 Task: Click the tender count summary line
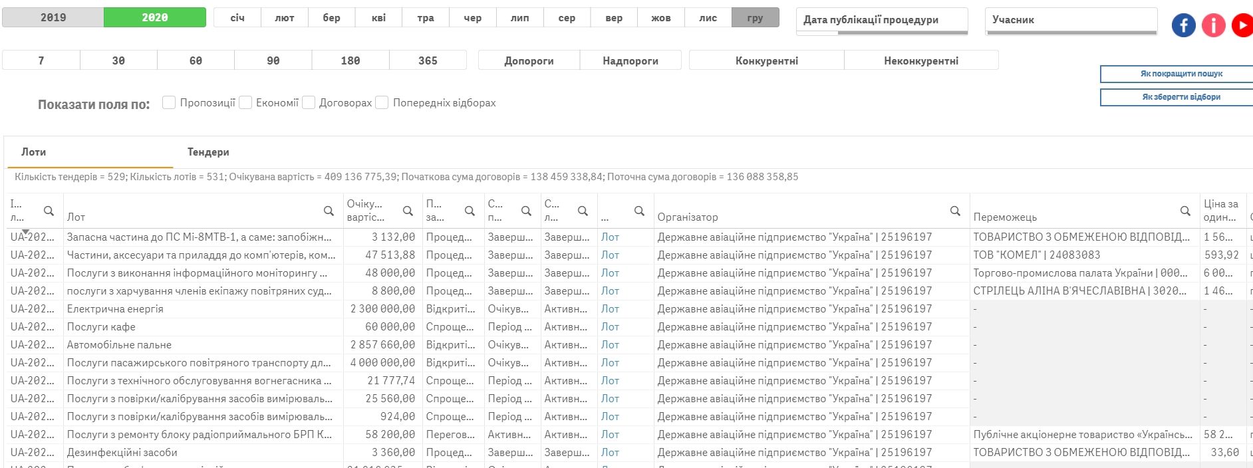406,177
